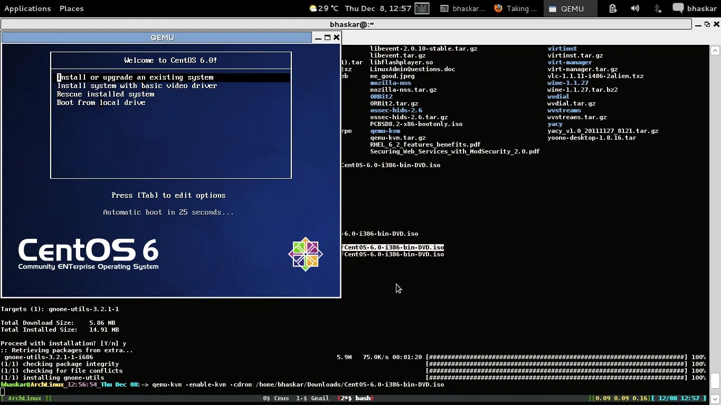Click 'Securing_Web_Services_with_ModSecurity_2.0.pdf' file name
721x405 pixels.
coord(454,151)
